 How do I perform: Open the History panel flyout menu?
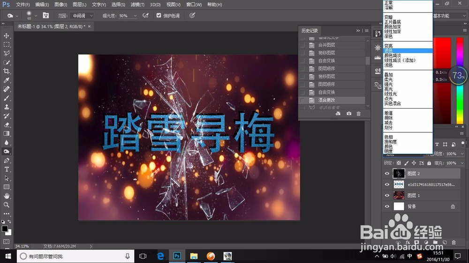[367, 30]
